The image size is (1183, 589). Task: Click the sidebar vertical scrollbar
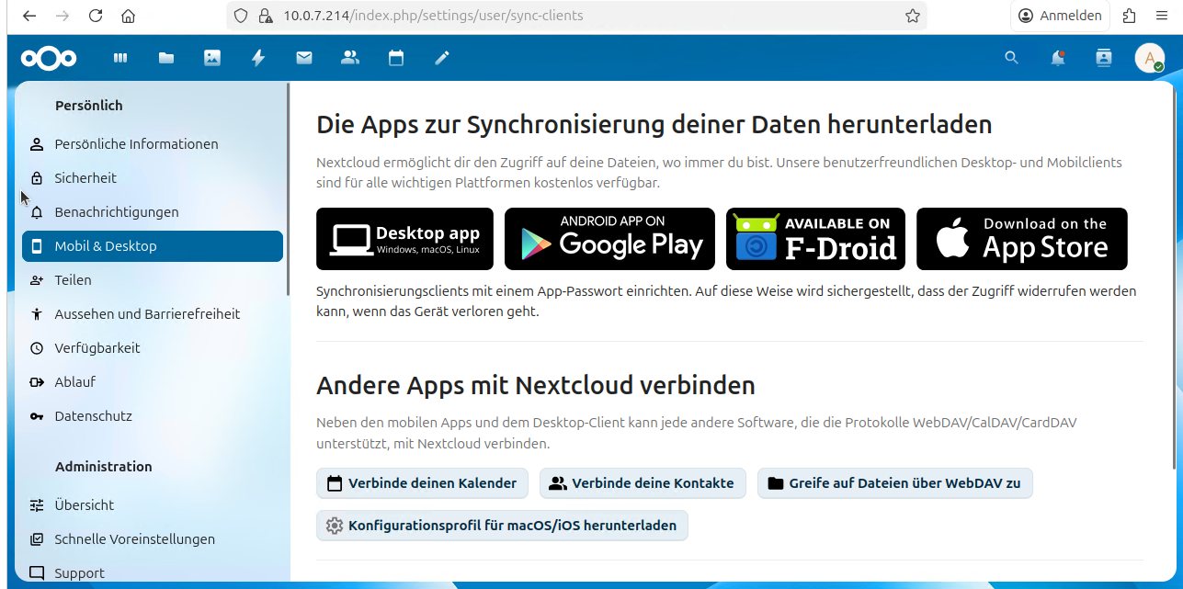coord(288,188)
